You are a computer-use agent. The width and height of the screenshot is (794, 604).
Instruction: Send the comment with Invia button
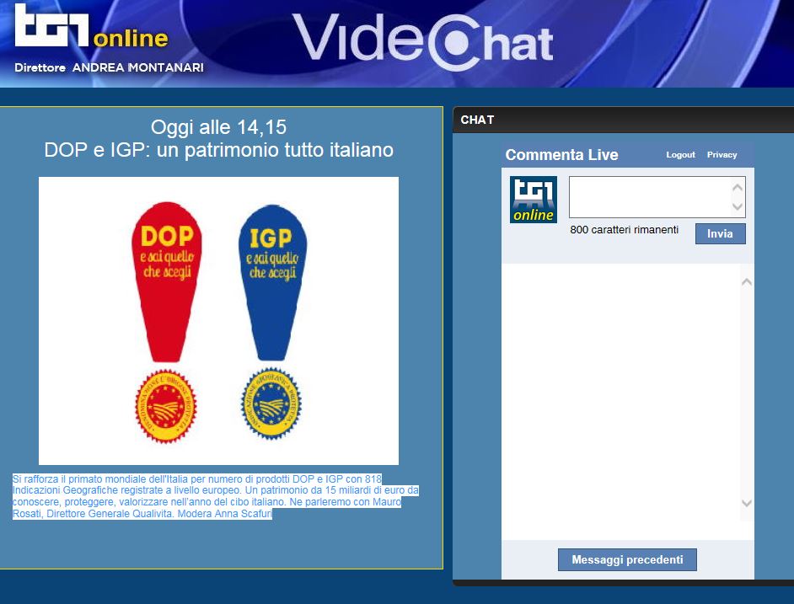pyautogui.click(x=720, y=234)
